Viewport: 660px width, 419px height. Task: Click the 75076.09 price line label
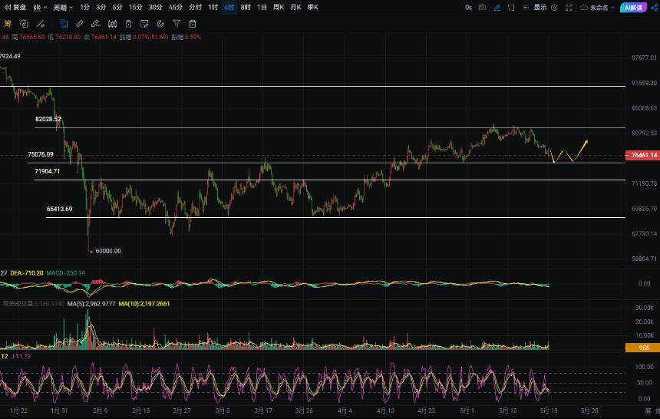(41, 154)
